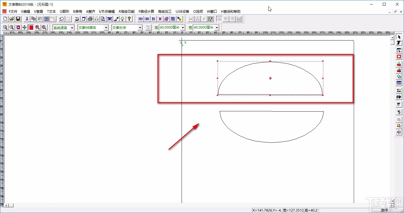Click the 割 cutting toolbar icon
The image size is (404, 213).
(x=153, y=19)
